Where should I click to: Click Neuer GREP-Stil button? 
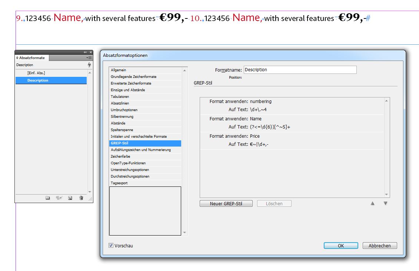(x=226, y=204)
